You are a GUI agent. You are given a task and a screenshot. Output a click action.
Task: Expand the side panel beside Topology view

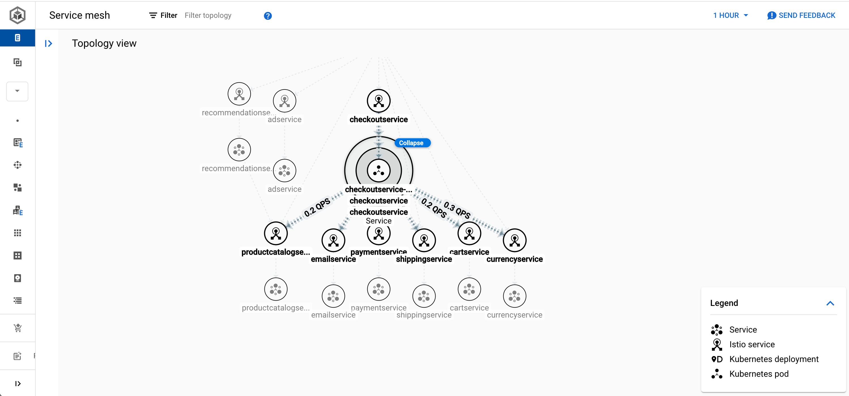coord(48,43)
